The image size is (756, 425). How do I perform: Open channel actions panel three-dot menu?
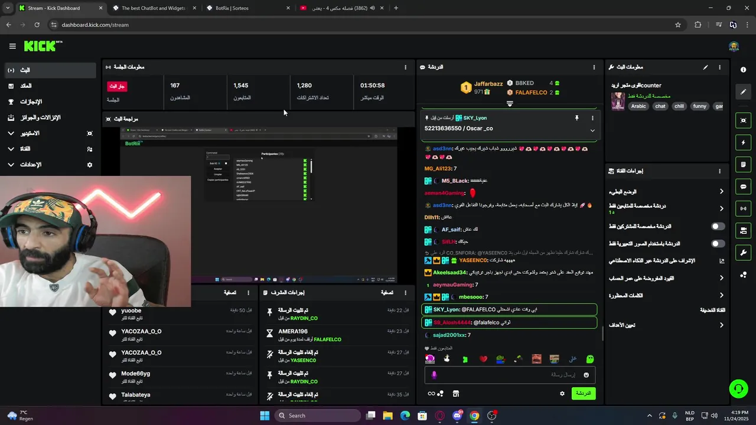(x=719, y=171)
